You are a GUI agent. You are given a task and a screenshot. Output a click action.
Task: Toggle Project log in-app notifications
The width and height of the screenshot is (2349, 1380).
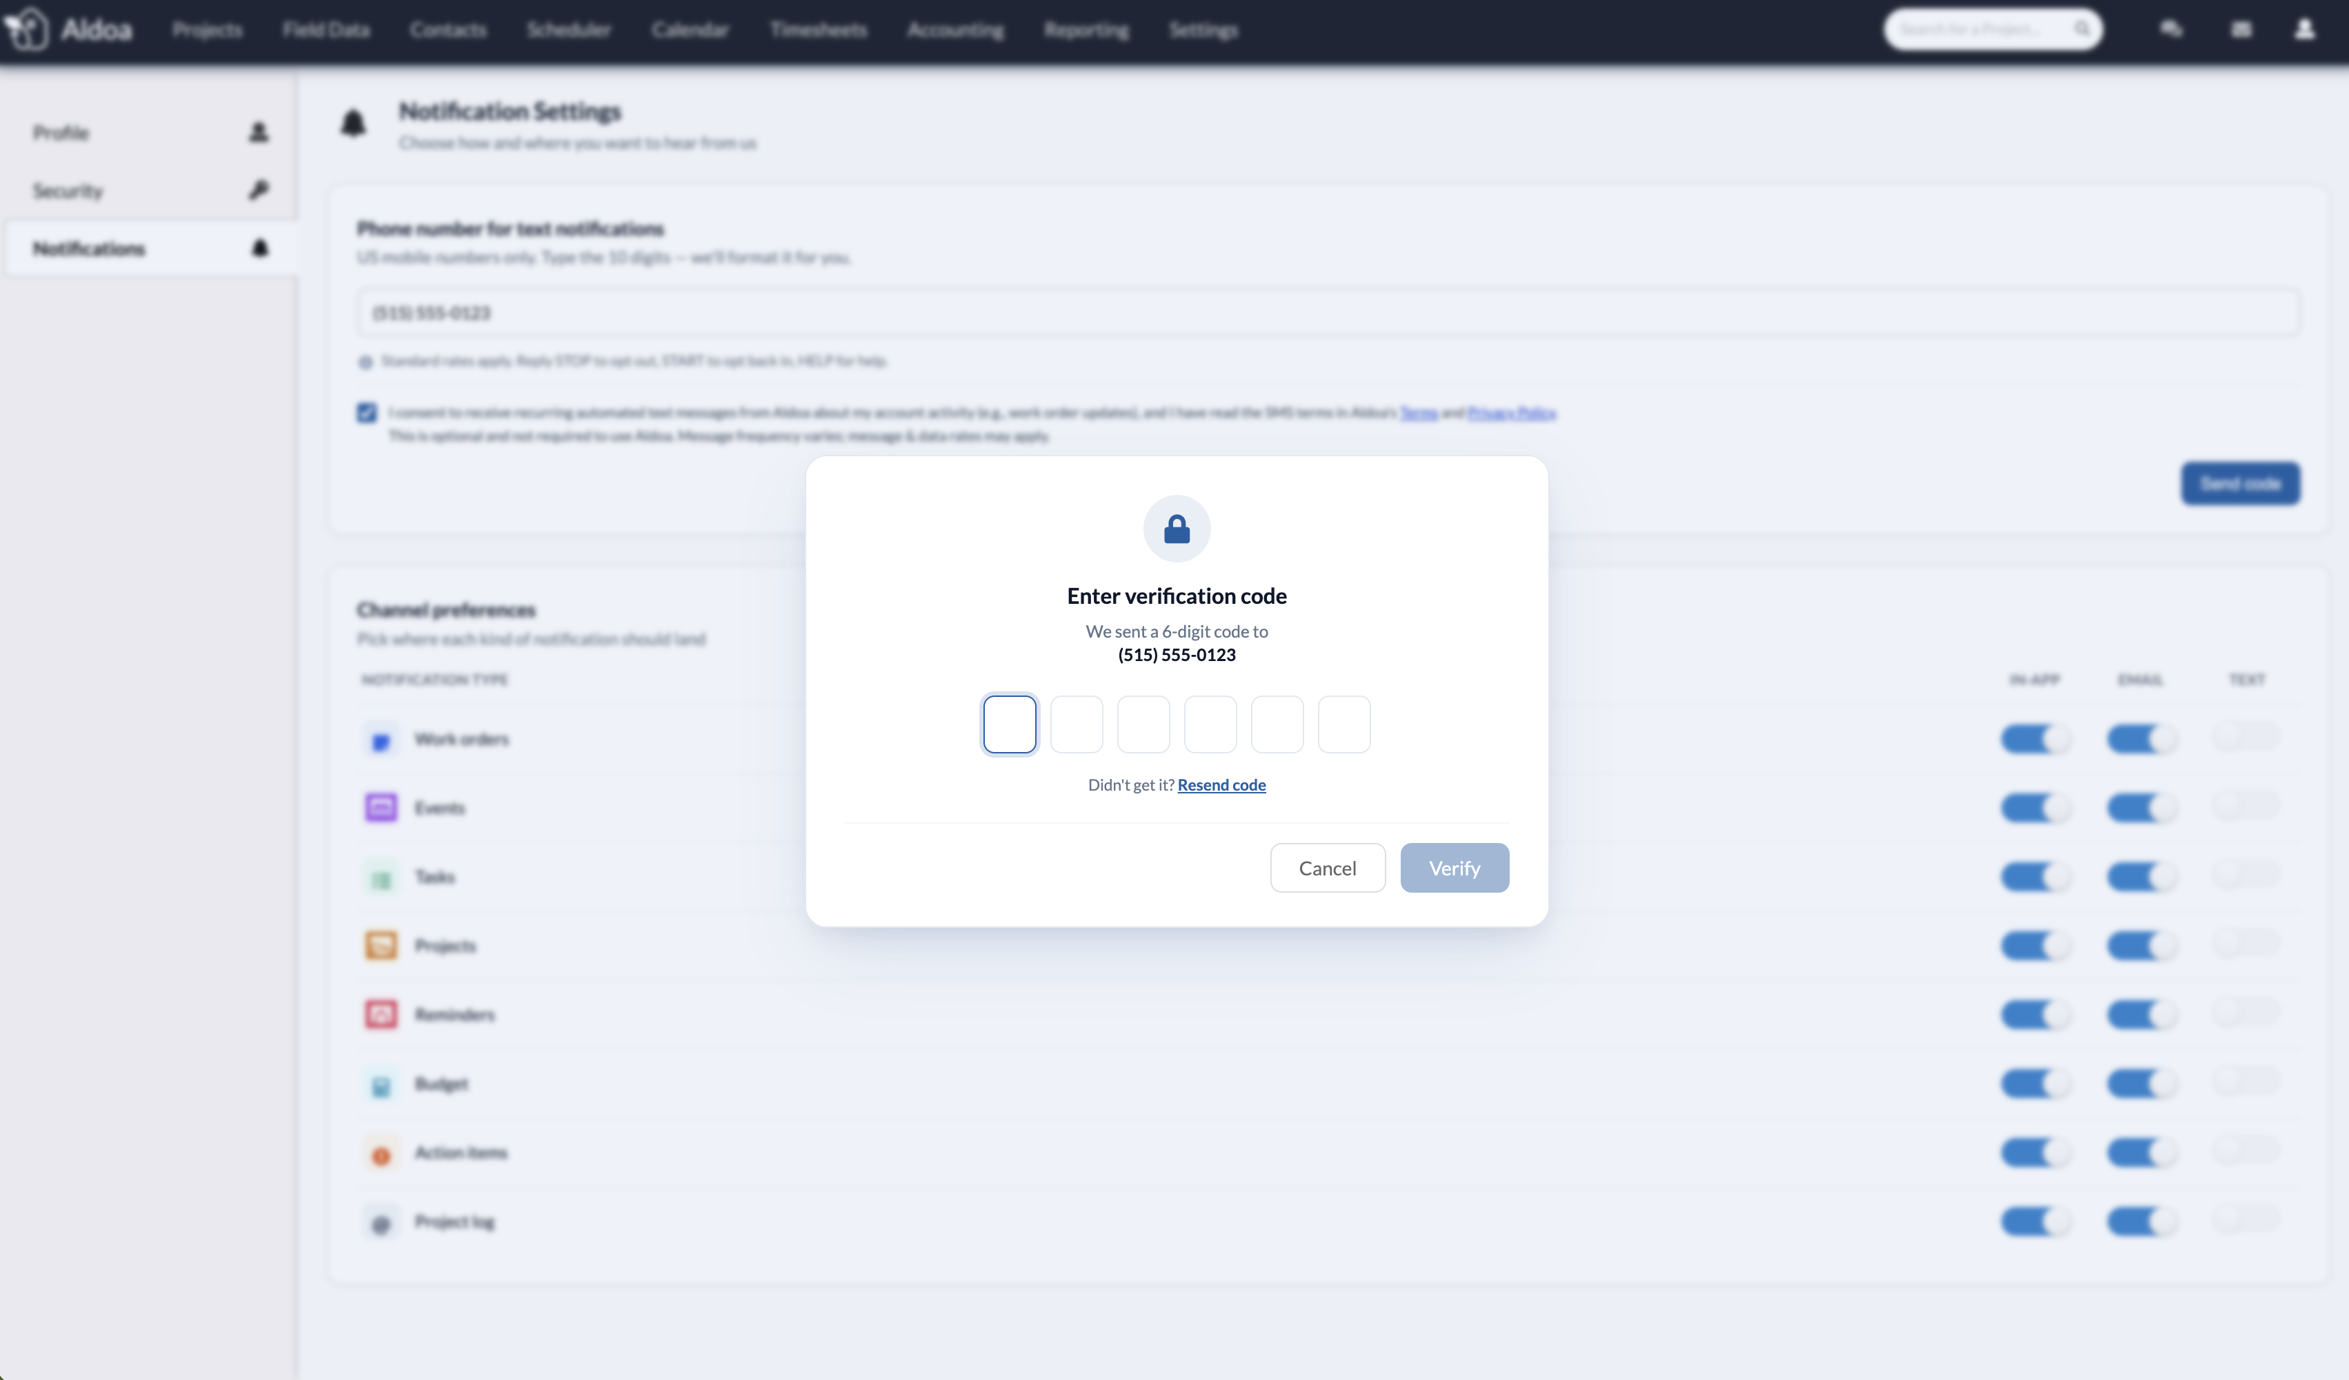tap(2035, 1221)
